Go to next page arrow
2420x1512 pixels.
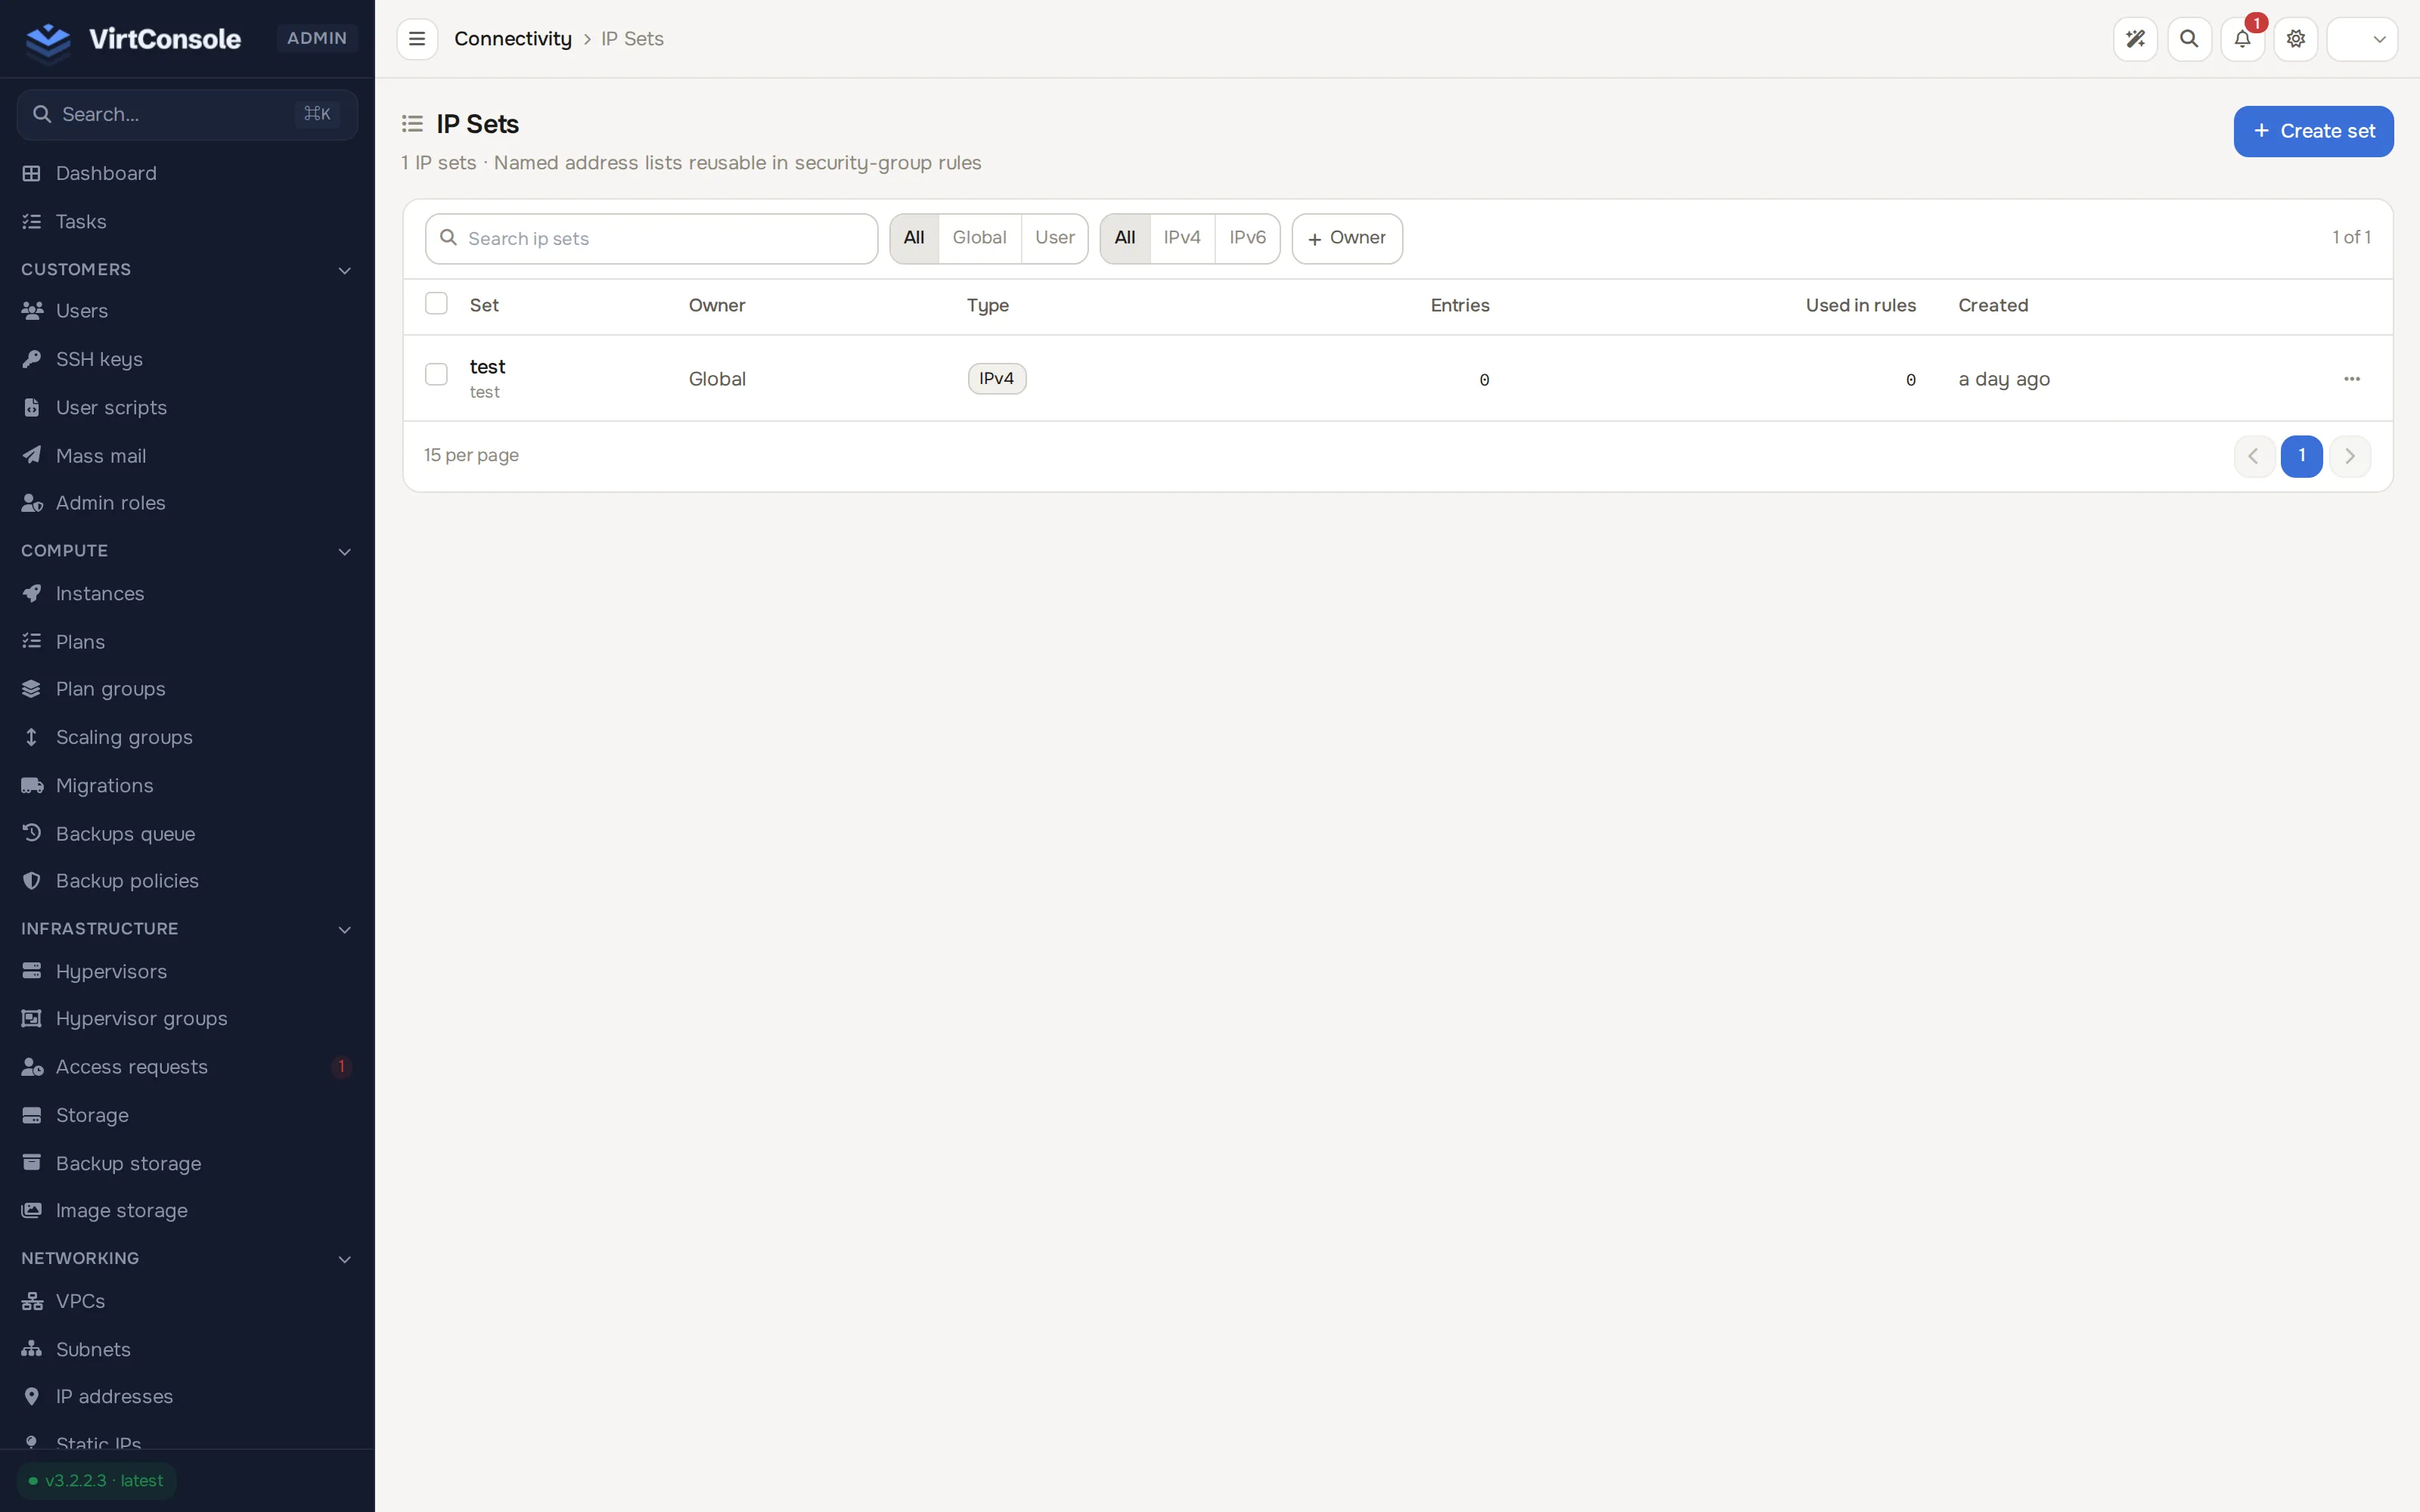[x=2349, y=456]
